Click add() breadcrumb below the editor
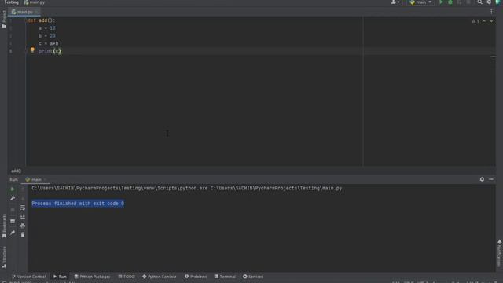The width and height of the screenshot is (503, 283). tap(16, 171)
